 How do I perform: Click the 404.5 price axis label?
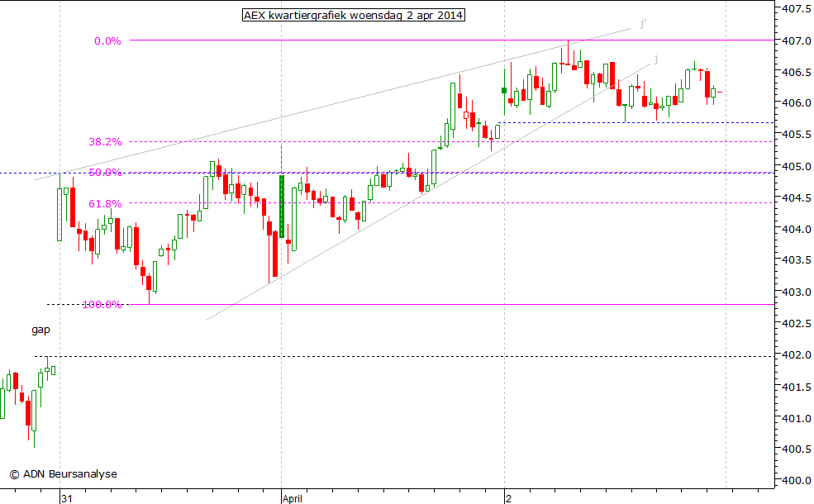tap(797, 197)
